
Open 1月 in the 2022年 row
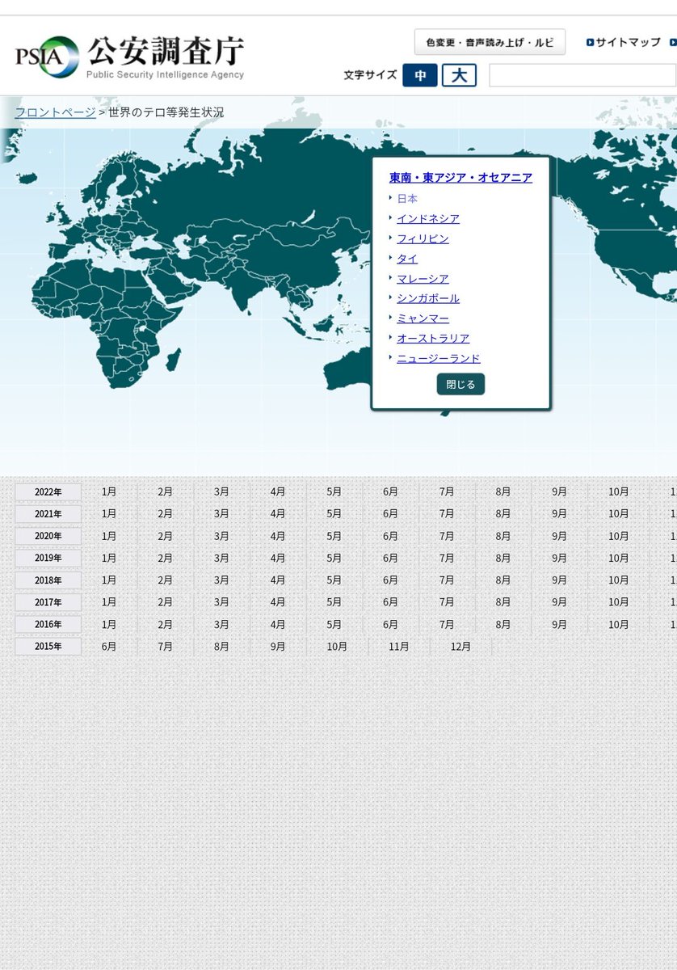pos(109,491)
